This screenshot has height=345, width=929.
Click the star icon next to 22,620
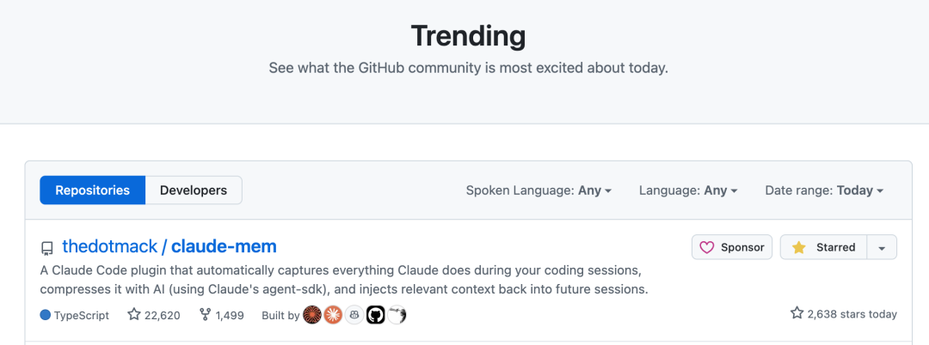click(133, 315)
